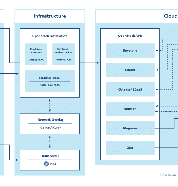Screen dimensions: 178x187
Task: Click the Neutron box
Action: pos(130,109)
